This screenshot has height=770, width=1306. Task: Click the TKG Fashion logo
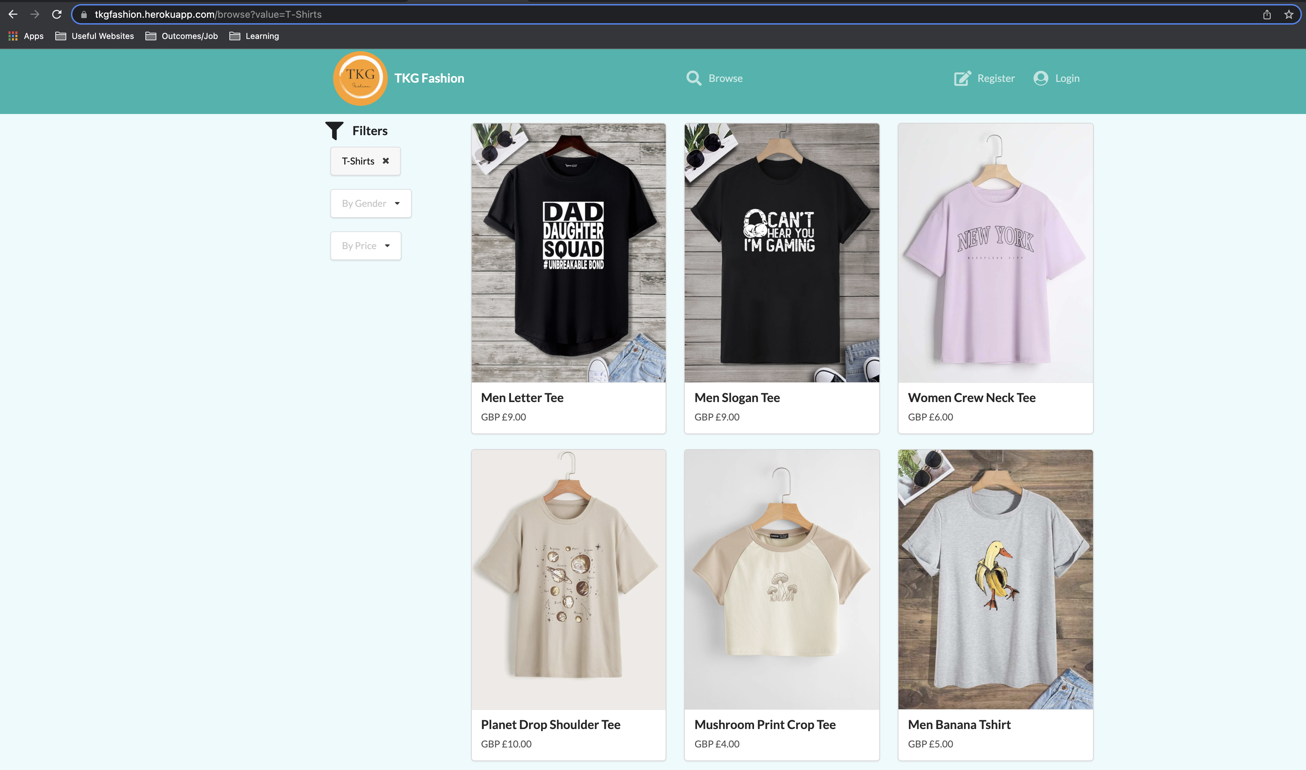pyautogui.click(x=359, y=79)
